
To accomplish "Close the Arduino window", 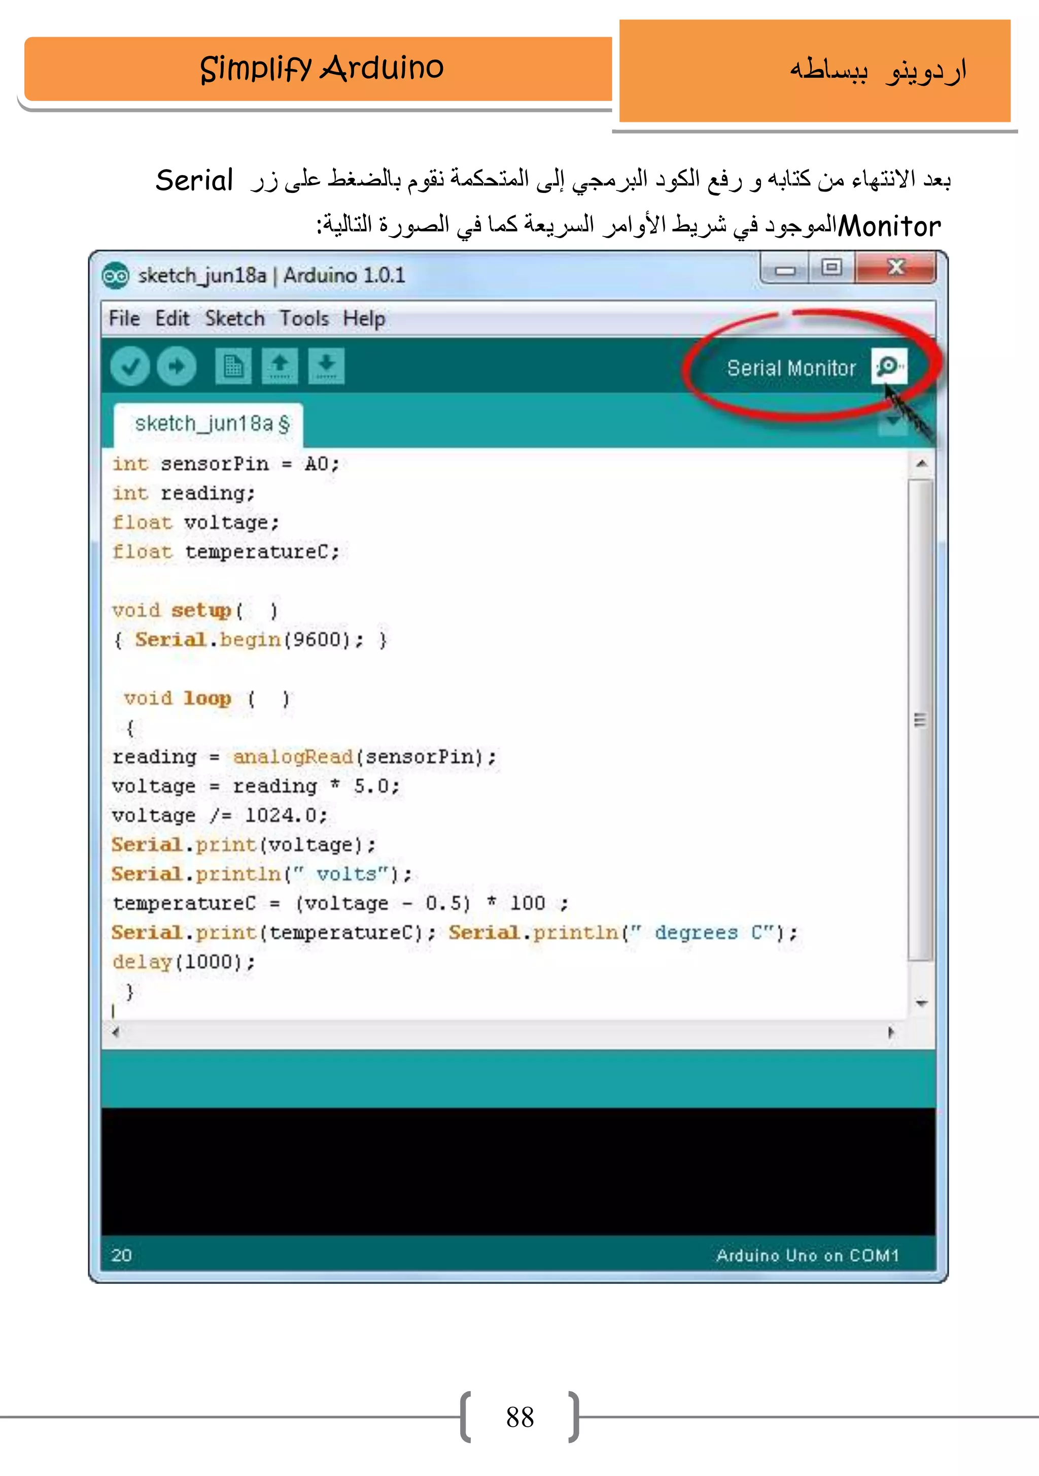I will 895,268.
